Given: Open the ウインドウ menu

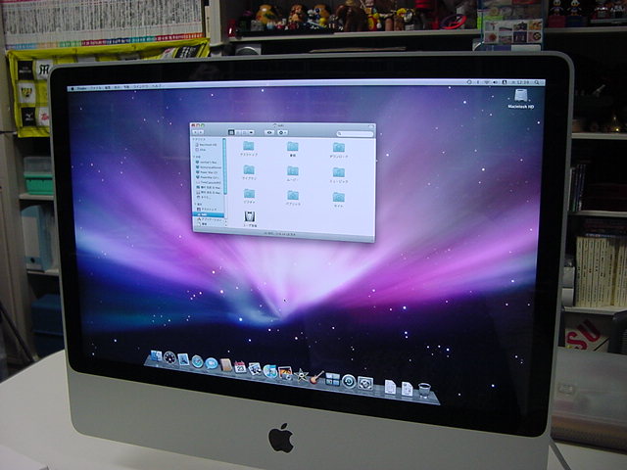Looking at the screenshot, I should coord(140,87).
